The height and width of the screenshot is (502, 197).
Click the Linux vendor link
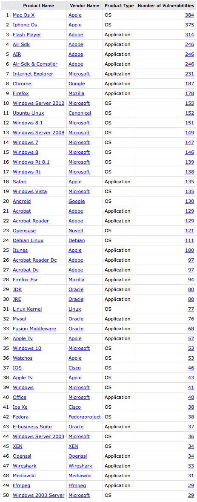coord(74,309)
